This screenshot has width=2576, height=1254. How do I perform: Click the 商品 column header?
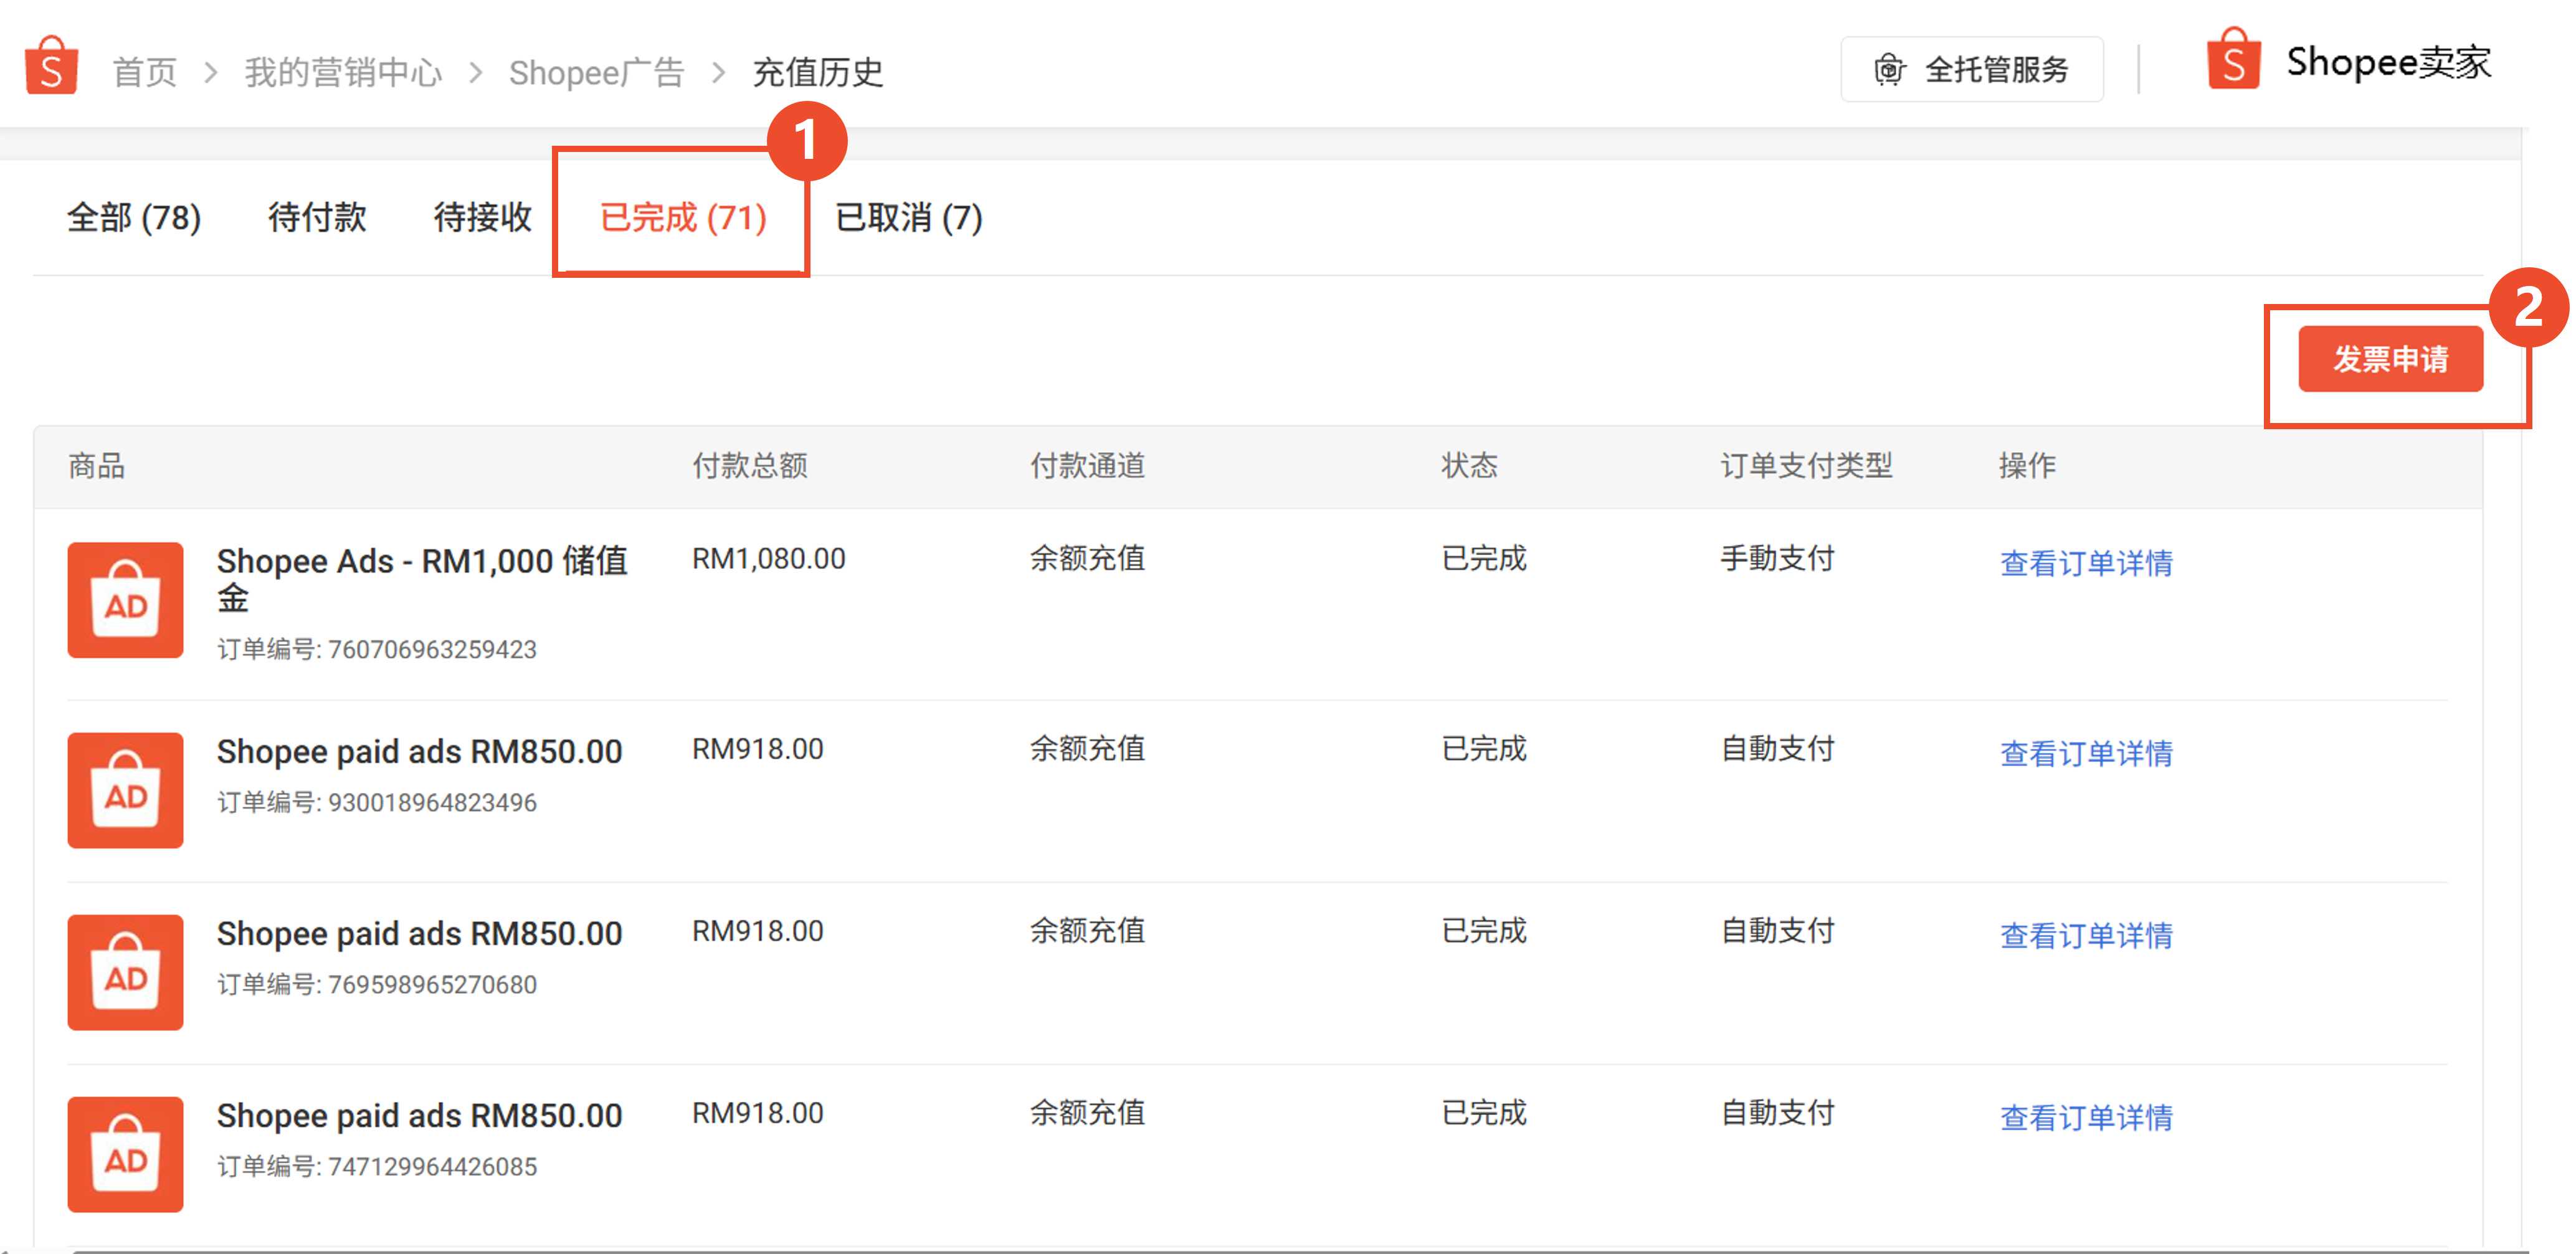pyautogui.click(x=96, y=465)
